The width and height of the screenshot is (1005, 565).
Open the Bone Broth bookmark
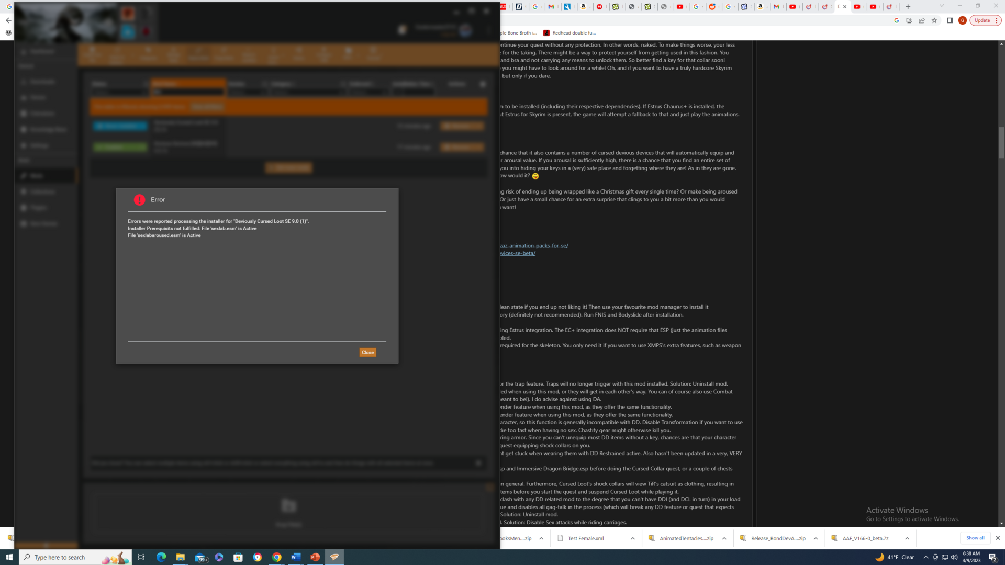click(x=518, y=33)
